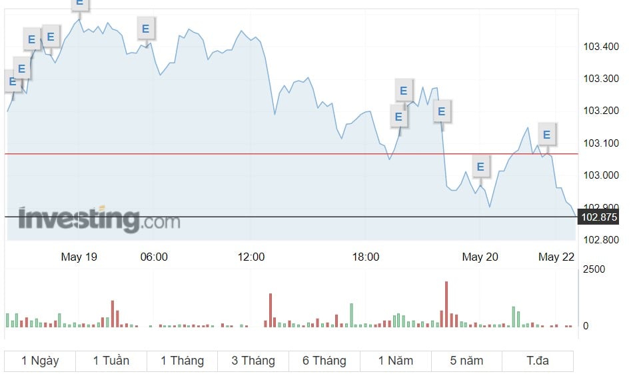
Task: Switch chart to 1 Tháng range
Action: (182, 361)
